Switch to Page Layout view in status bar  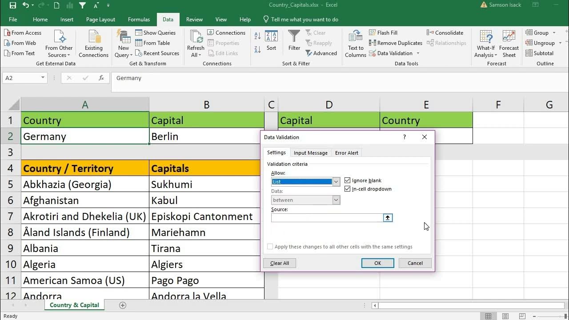click(x=505, y=316)
